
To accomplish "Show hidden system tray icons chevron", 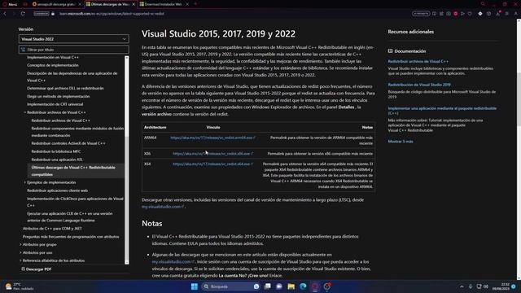I will pyautogui.click(x=462, y=286).
